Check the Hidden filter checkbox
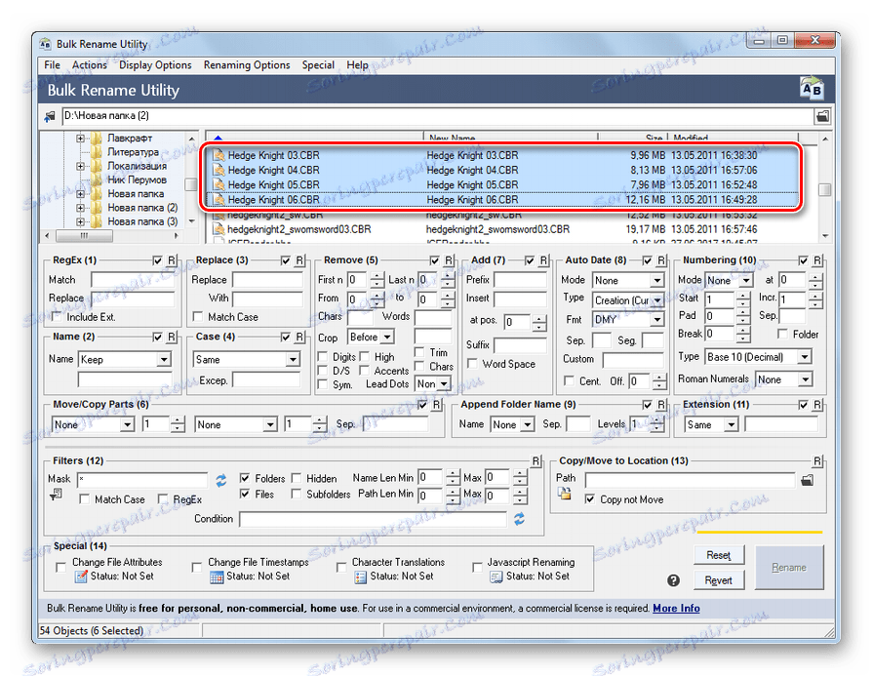873x676 pixels. [x=297, y=478]
